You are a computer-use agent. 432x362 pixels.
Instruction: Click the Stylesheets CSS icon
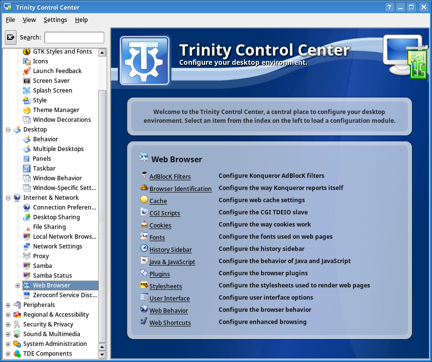coord(144,285)
